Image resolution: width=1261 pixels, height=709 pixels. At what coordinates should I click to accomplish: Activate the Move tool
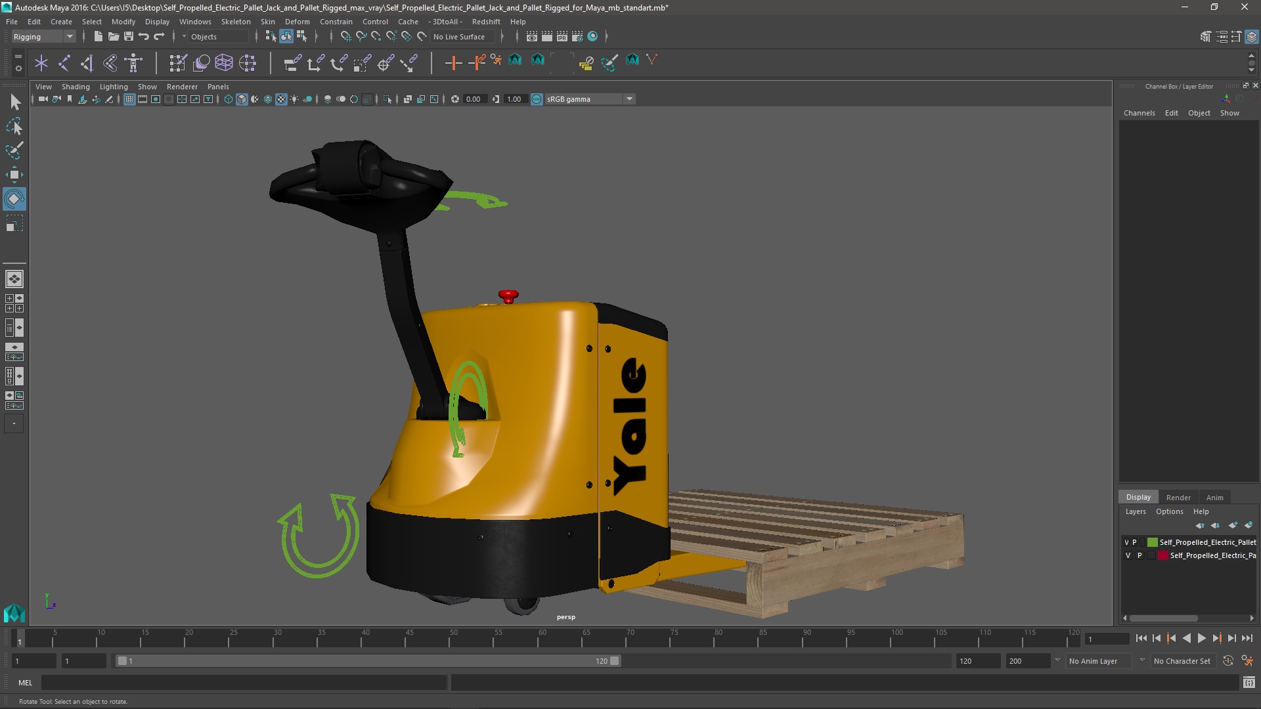pos(14,175)
